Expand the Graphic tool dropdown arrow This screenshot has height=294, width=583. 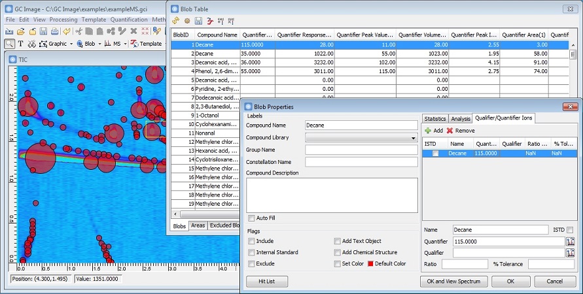click(71, 44)
